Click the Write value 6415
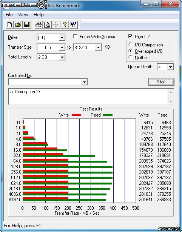The image size is (182, 232). (148, 122)
